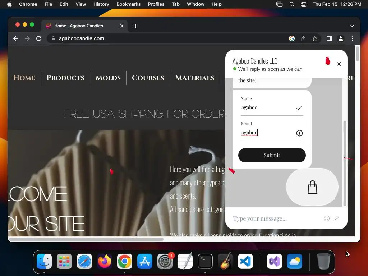Click the emoji icon in chat
The image size is (368, 276).
coord(326,218)
